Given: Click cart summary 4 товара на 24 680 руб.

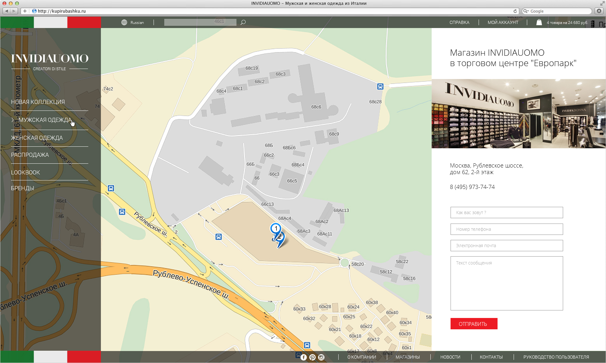Looking at the screenshot, I should tap(567, 22).
